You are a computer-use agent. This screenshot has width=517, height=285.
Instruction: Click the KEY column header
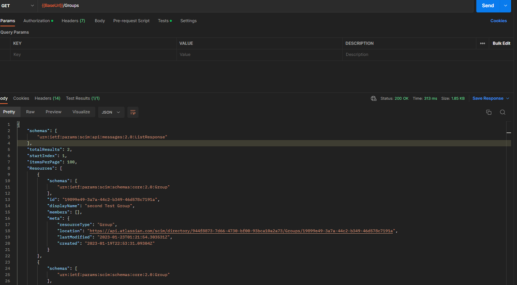pos(18,43)
